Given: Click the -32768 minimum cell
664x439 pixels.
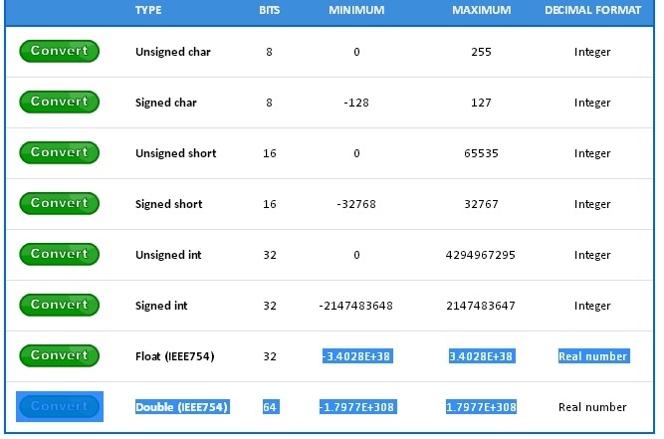Looking at the screenshot, I should point(356,204).
